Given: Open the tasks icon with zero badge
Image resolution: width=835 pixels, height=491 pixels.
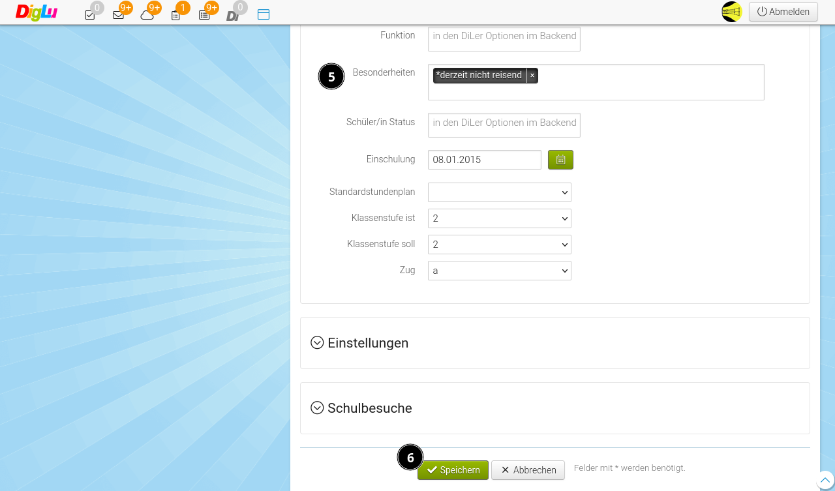Looking at the screenshot, I should [89, 14].
